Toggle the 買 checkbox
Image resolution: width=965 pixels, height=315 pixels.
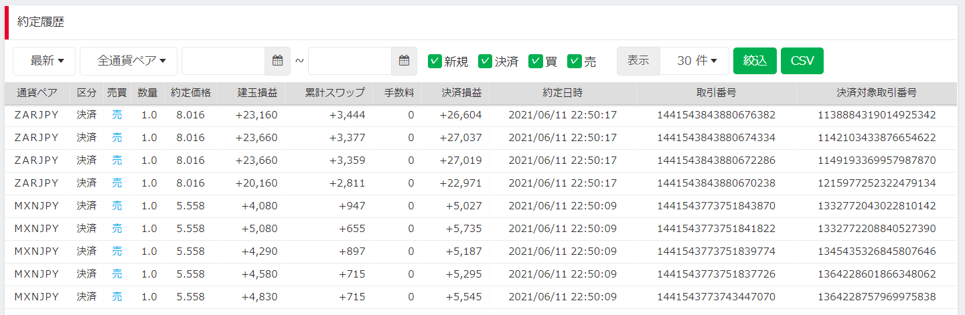coord(535,61)
